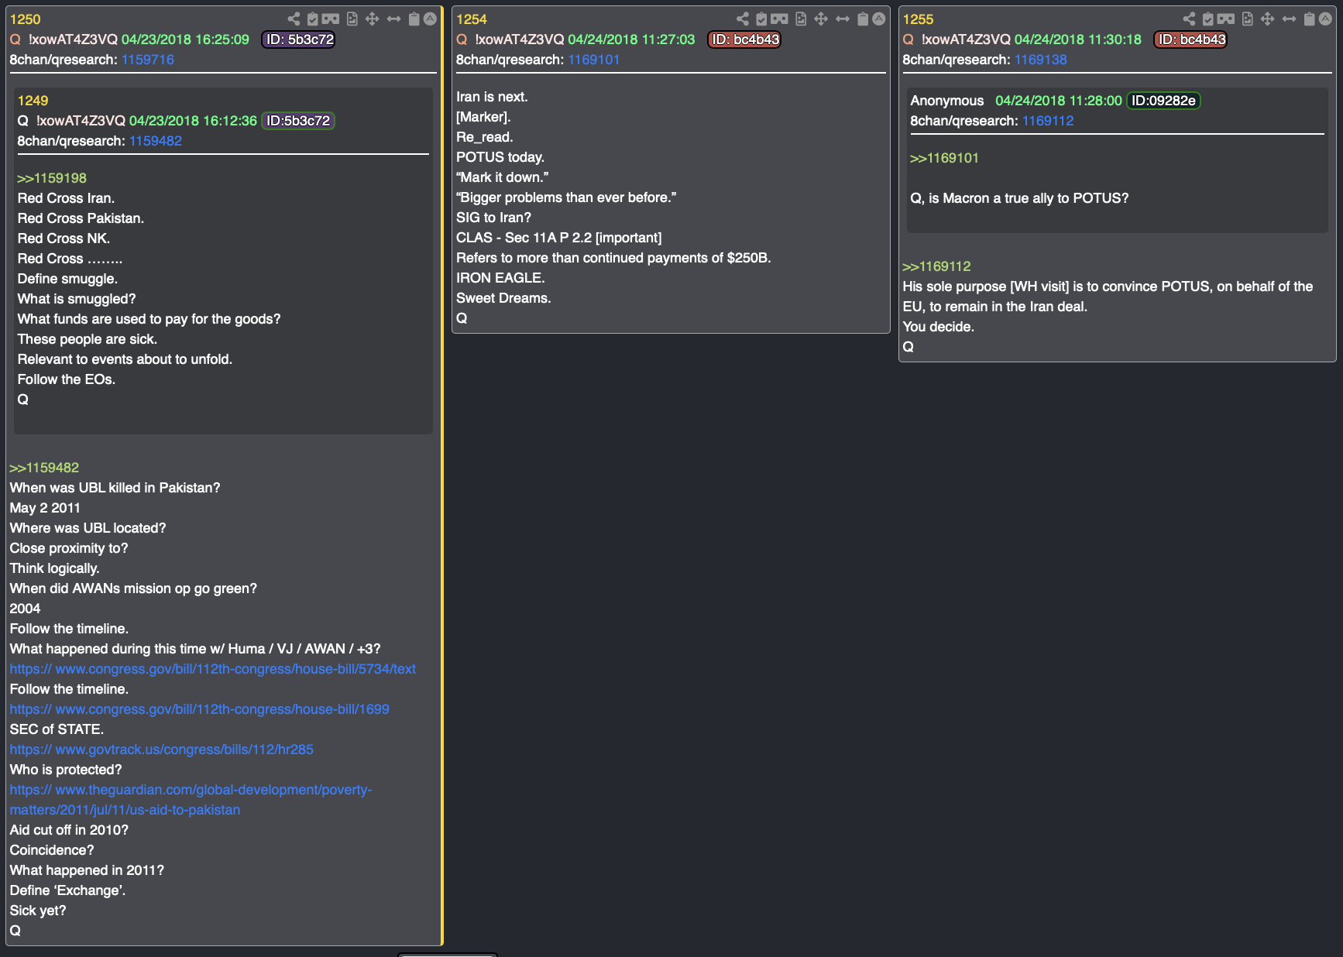The height and width of the screenshot is (957, 1343).
Task: Open image file icon on post 1250
Action: pos(352,19)
